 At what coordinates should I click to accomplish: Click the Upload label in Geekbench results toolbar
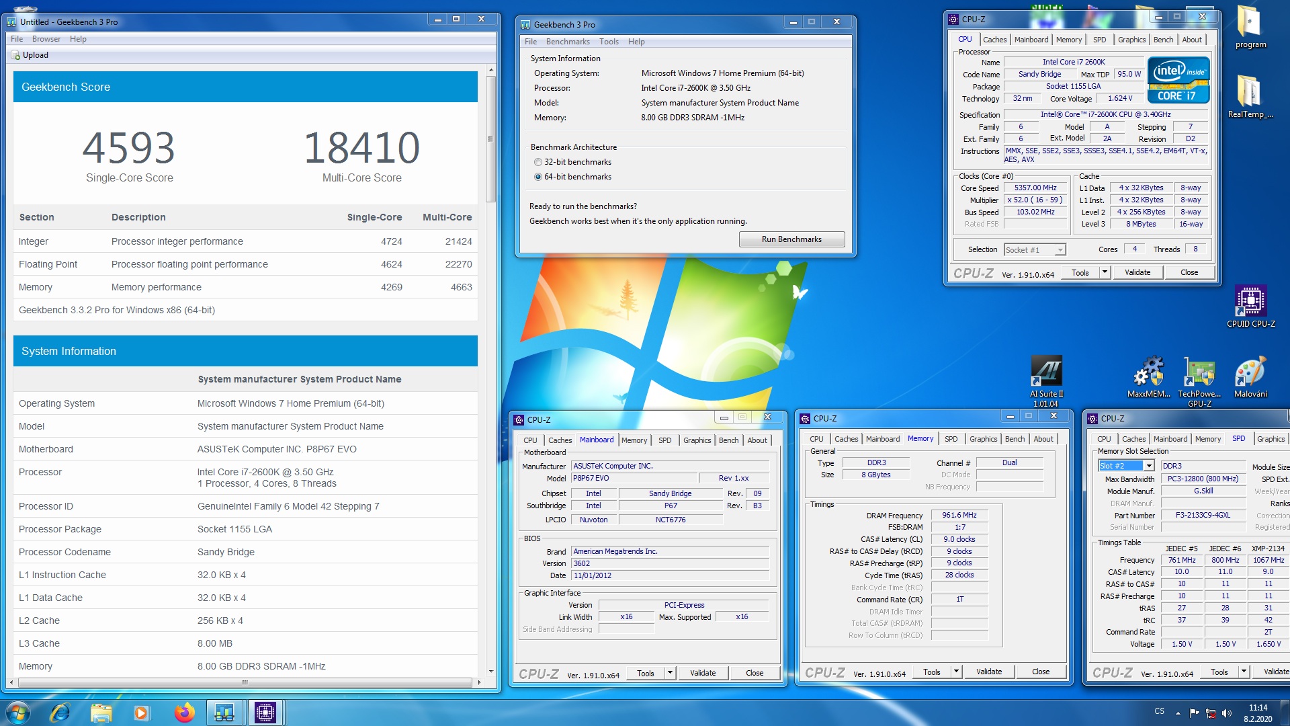tap(36, 55)
